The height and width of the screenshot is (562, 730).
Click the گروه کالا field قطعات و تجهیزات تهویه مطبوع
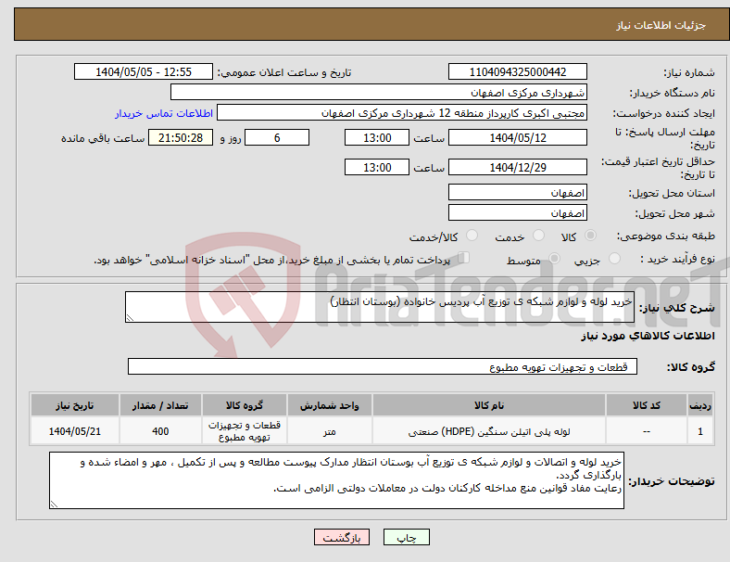click(x=383, y=366)
